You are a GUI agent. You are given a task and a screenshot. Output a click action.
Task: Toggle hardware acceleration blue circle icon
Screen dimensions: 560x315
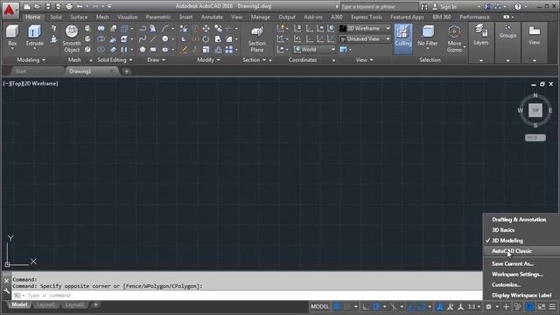click(529, 307)
